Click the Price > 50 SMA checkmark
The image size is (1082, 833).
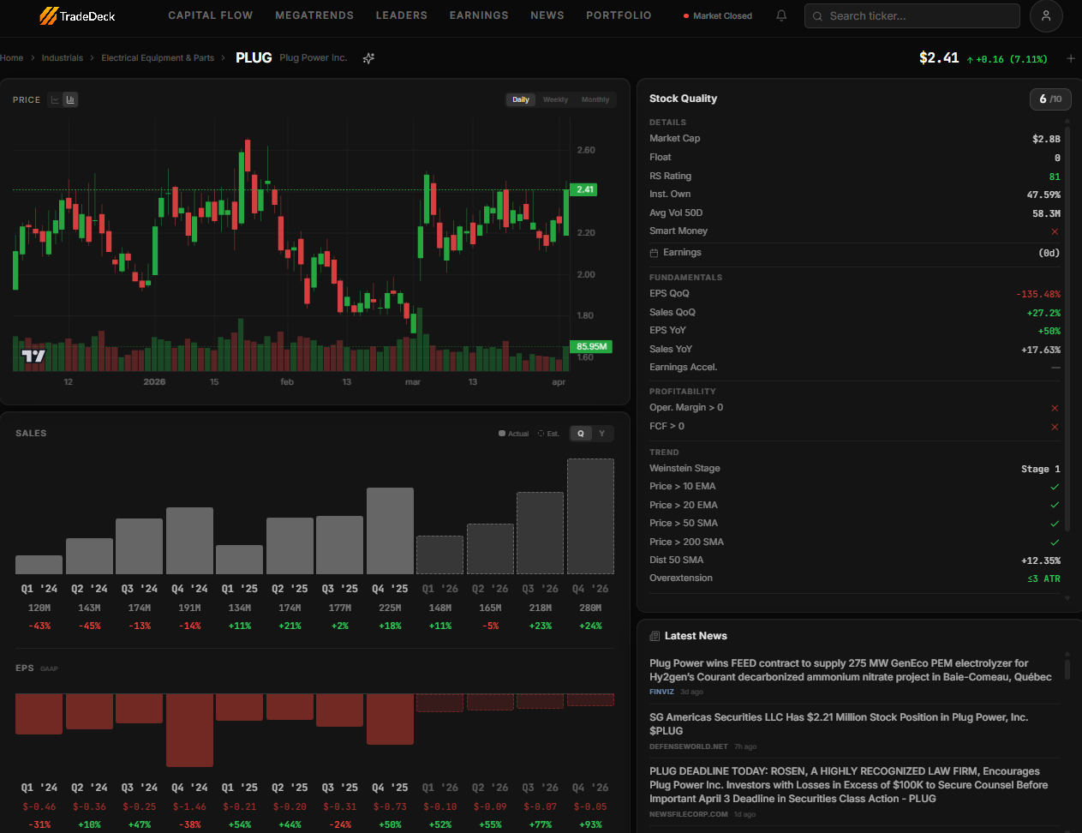(x=1055, y=524)
